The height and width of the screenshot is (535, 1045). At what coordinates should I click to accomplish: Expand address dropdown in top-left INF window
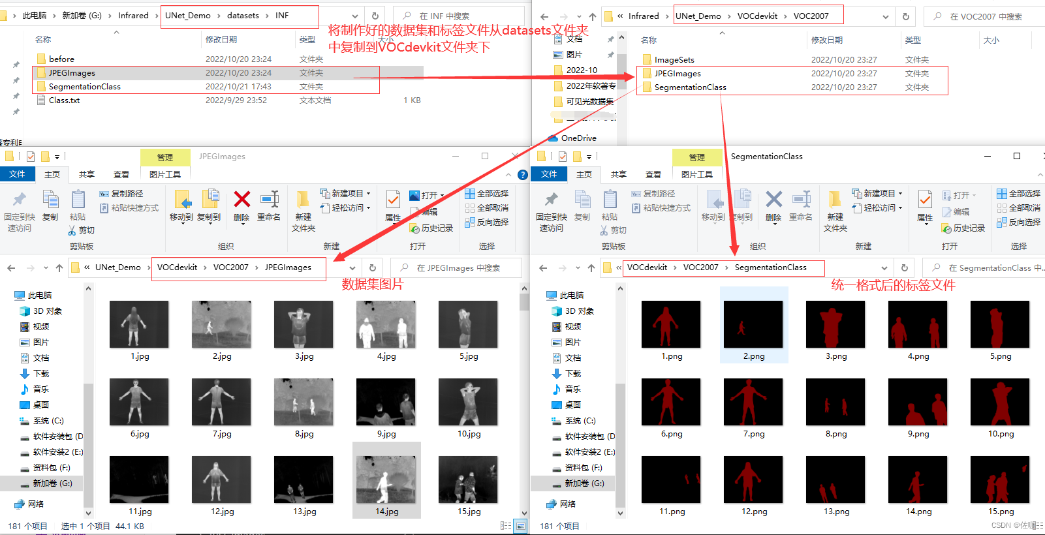[354, 16]
